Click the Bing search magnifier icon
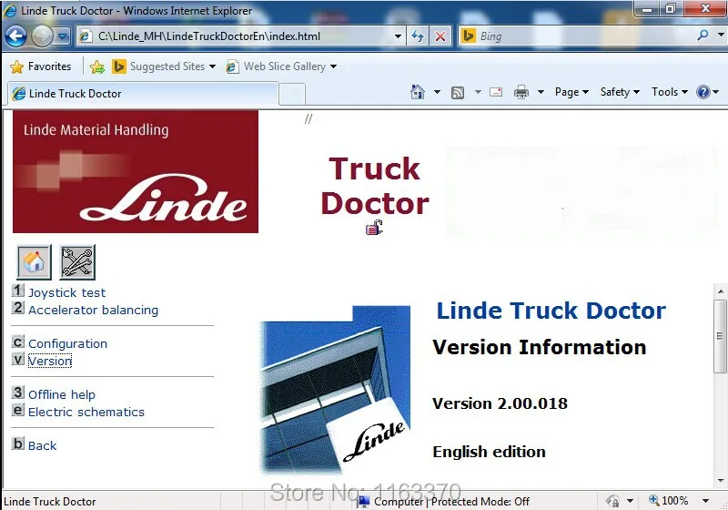The width and height of the screenshot is (728, 510). tap(703, 36)
